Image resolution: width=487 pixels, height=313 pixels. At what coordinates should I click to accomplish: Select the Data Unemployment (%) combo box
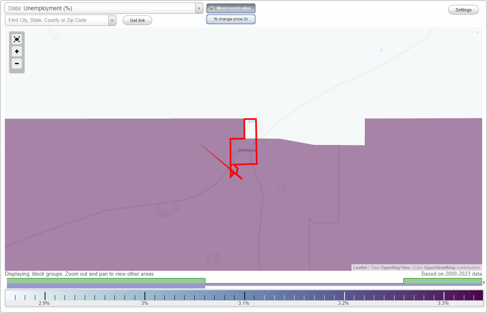coord(104,8)
